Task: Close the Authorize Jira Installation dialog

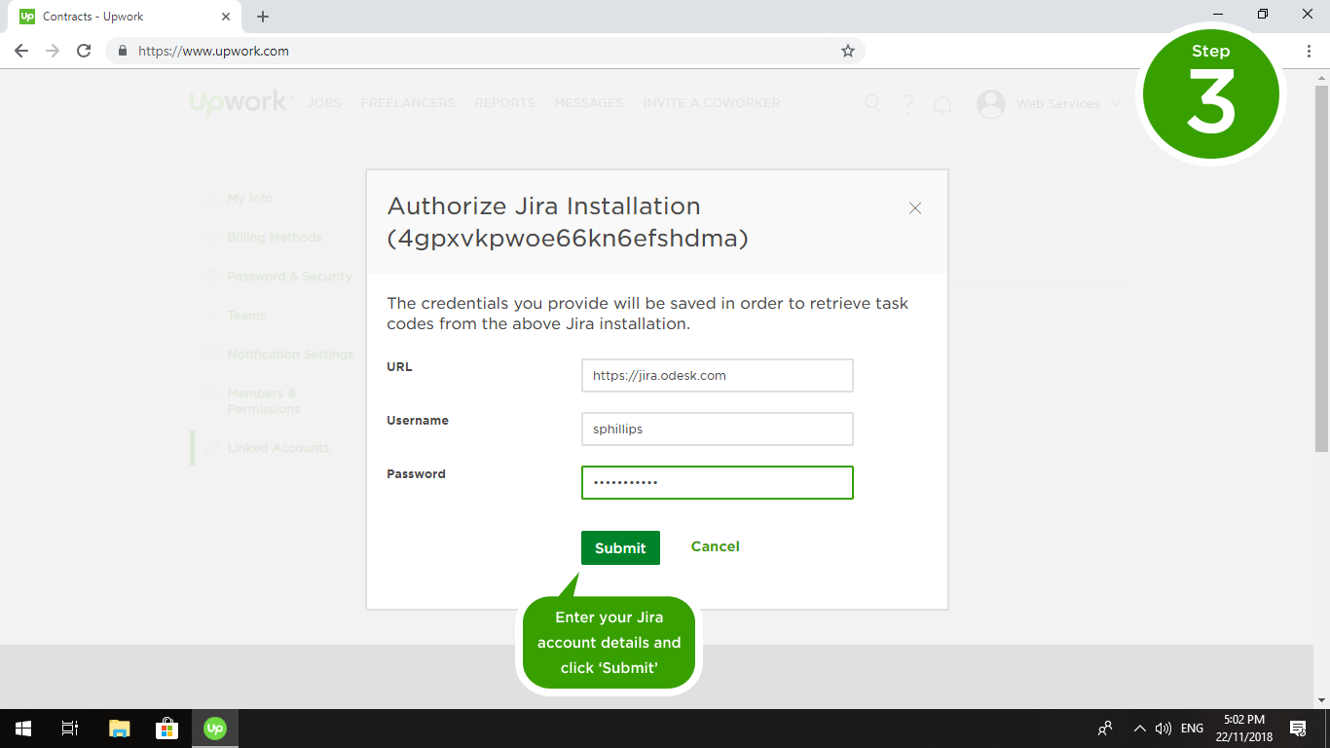Action: (914, 208)
